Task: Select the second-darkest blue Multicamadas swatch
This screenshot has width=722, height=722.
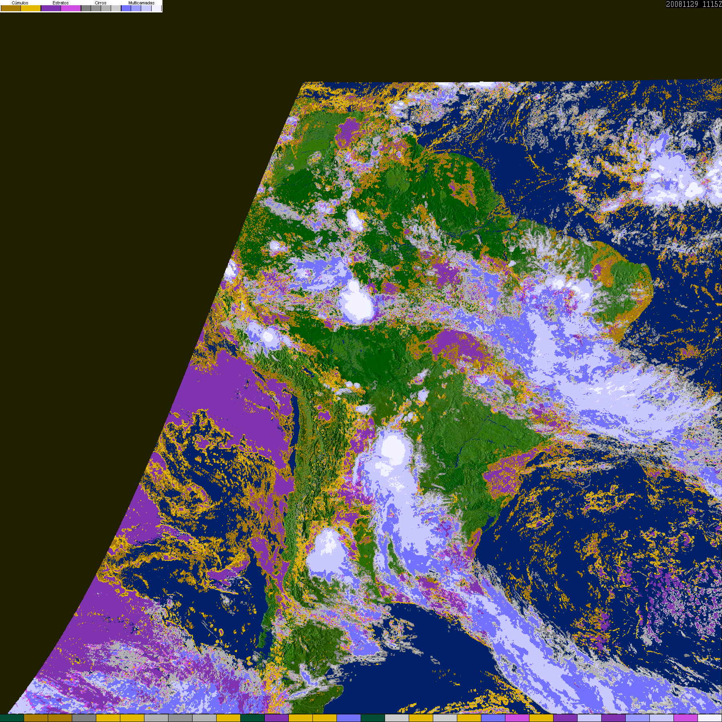Action: (x=136, y=8)
